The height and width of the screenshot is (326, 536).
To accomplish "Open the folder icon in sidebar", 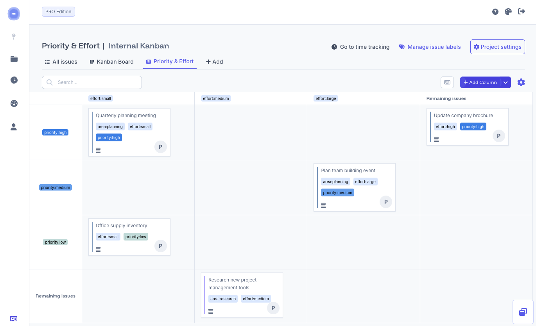I will click(14, 59).
